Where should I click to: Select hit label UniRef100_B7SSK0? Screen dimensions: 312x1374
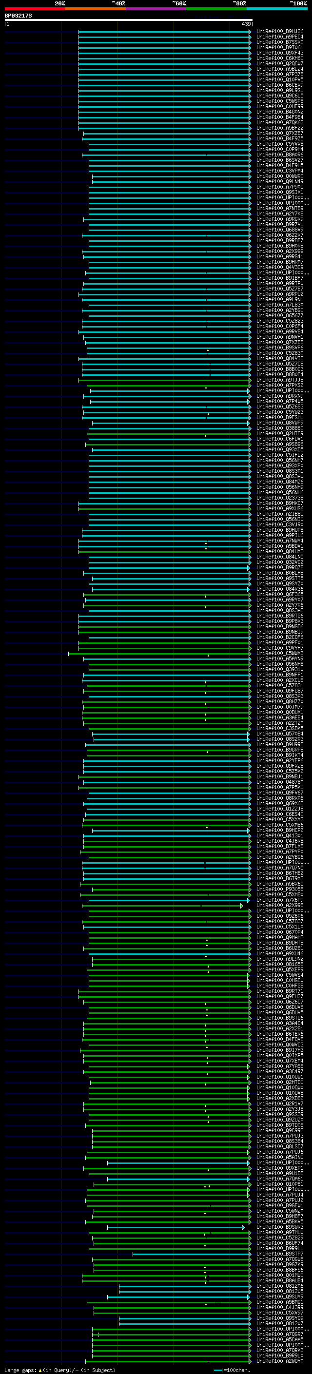tap(280, 42)
